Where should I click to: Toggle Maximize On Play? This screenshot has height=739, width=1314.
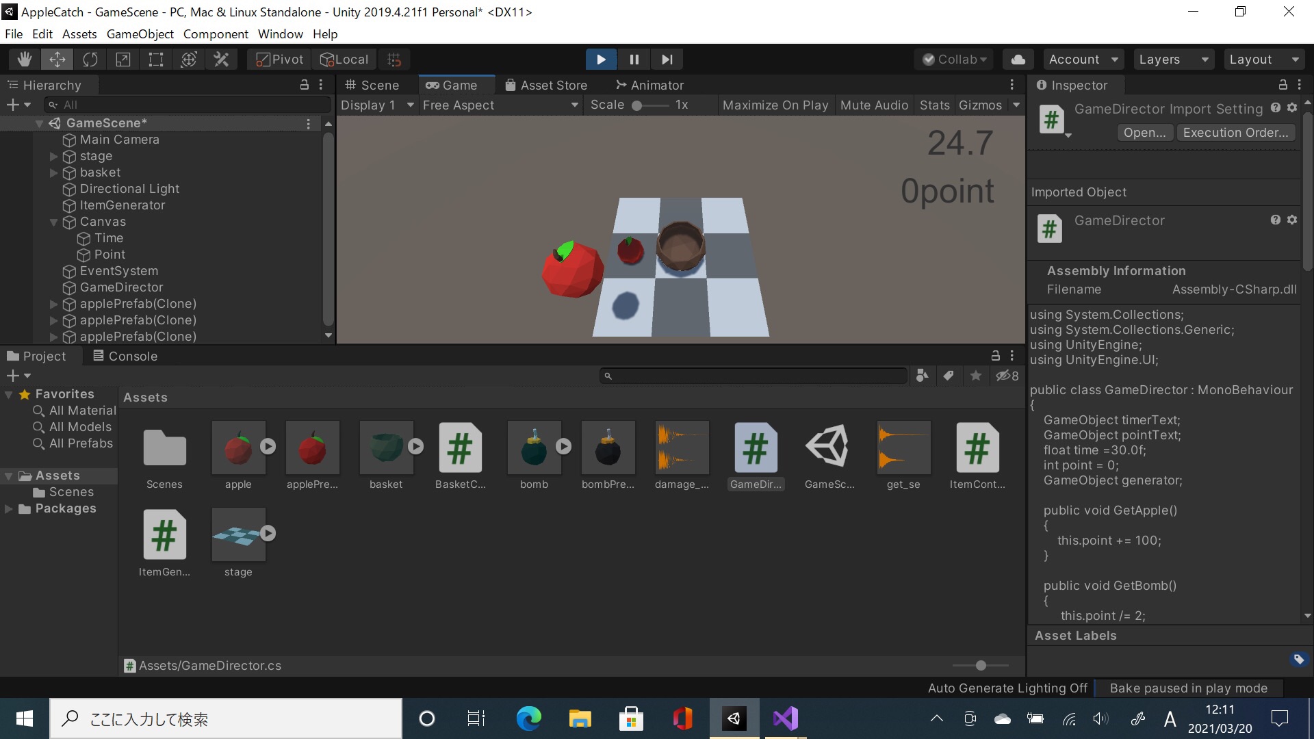coord(775,105)
